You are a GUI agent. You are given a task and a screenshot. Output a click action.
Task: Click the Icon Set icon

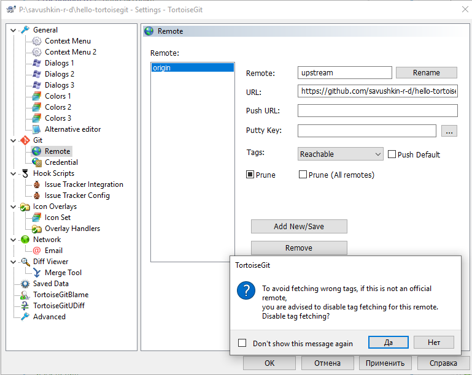(x=37, y=218)
